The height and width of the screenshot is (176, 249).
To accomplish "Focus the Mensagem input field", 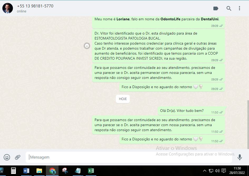I will (129, 157).
